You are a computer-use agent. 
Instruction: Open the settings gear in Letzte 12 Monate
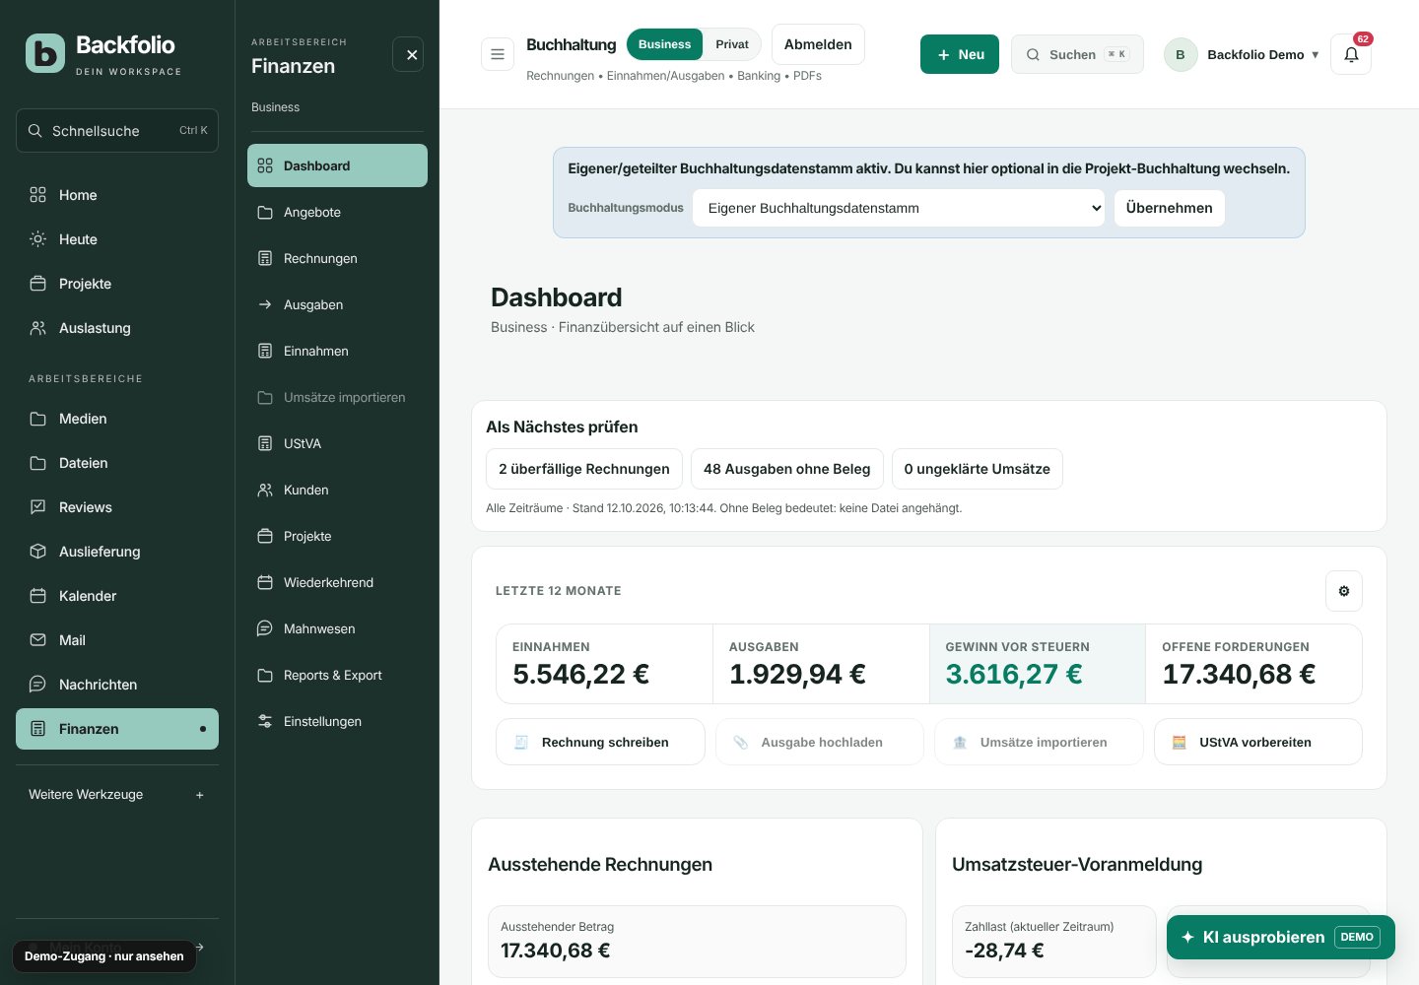click(x=1344, y=591)
